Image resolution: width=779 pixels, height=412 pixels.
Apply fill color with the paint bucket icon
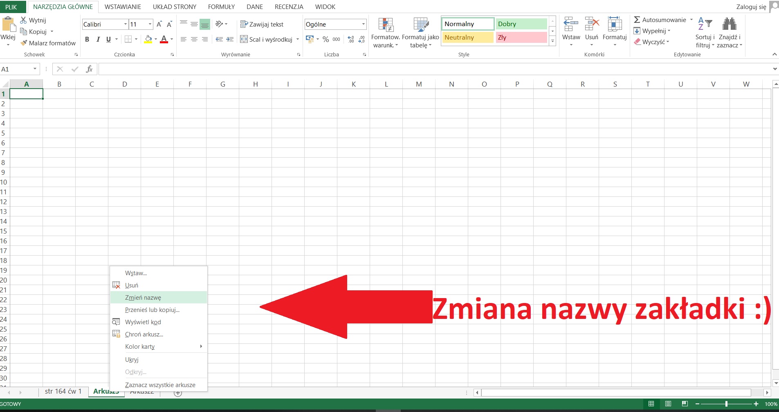click(x=148, y=39)
